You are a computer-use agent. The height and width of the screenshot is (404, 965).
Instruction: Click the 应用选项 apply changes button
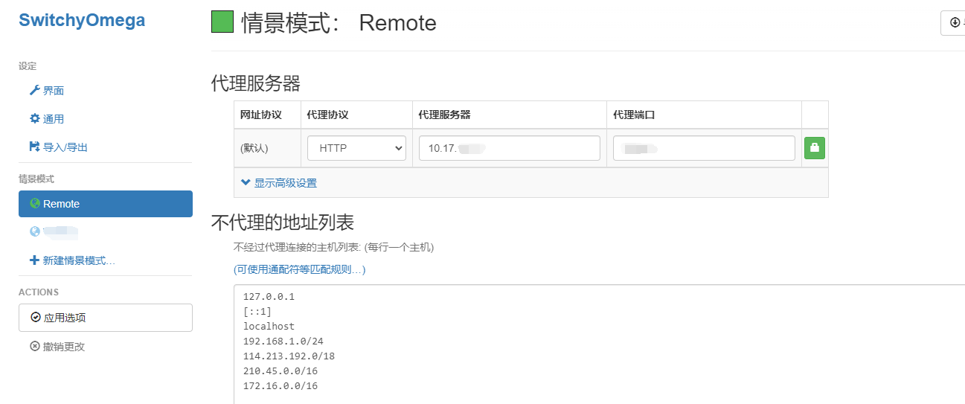point(106,318)
